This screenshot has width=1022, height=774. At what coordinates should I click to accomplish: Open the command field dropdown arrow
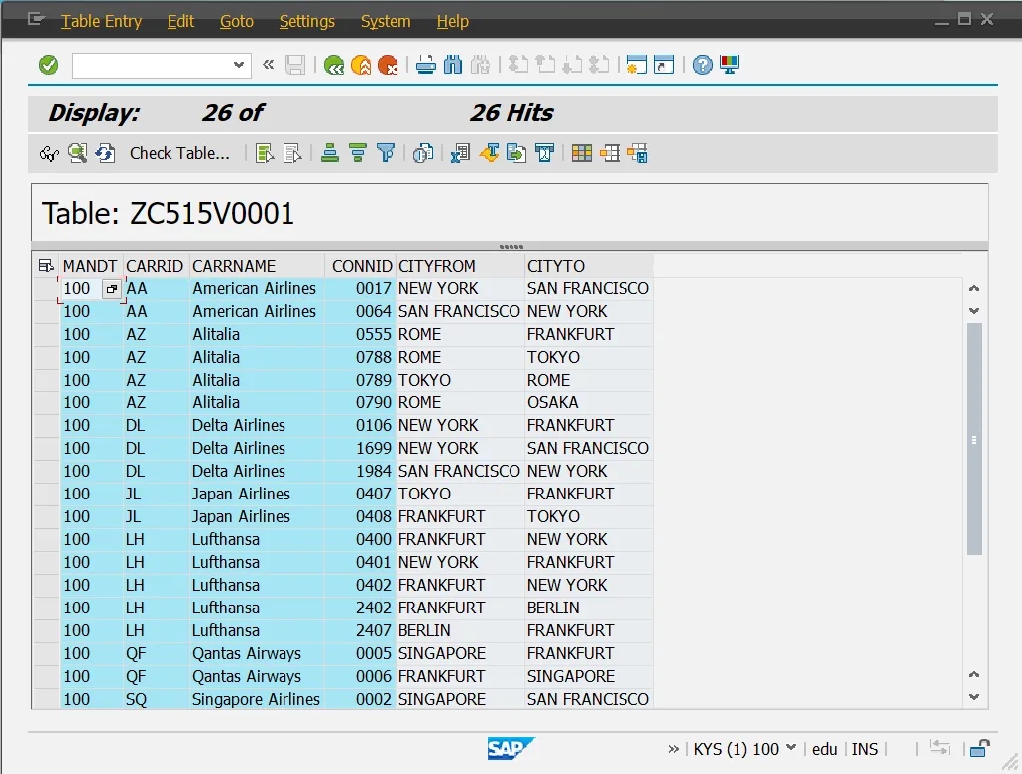(x=239, y=65)
